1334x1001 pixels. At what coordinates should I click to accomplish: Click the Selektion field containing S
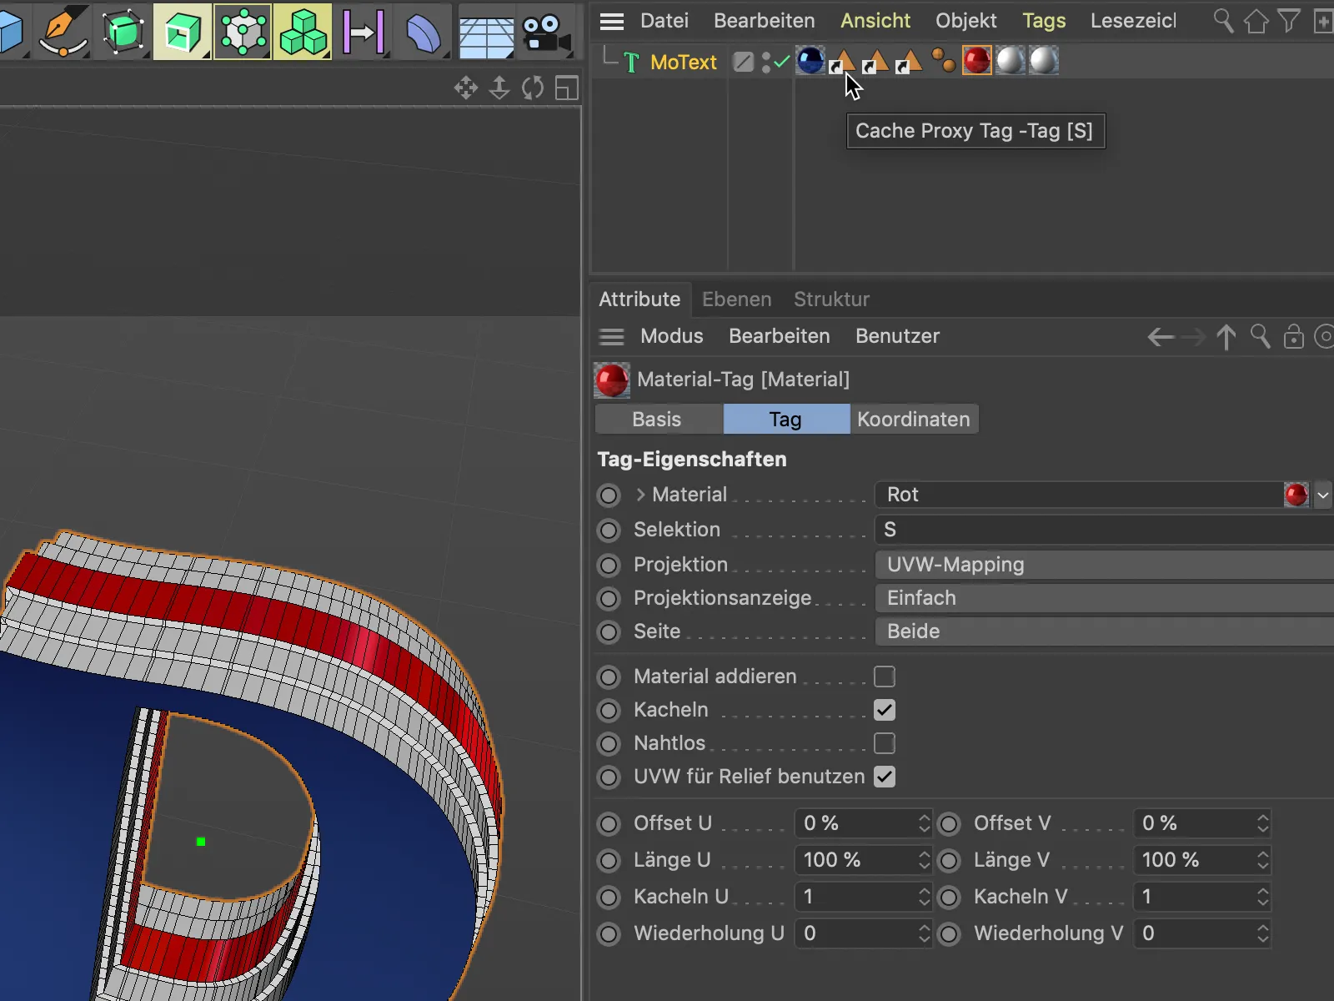click(1105, 530)
